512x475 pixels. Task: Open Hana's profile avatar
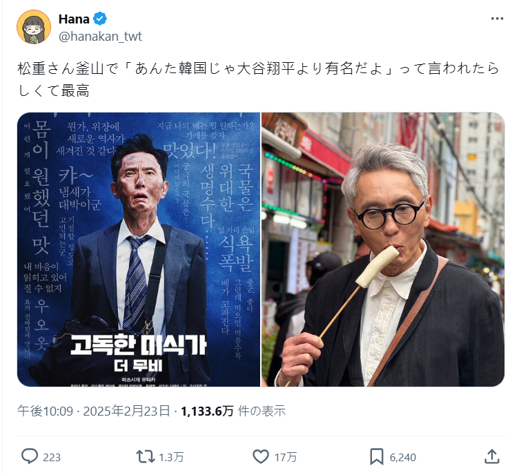[x=34, y=27]
